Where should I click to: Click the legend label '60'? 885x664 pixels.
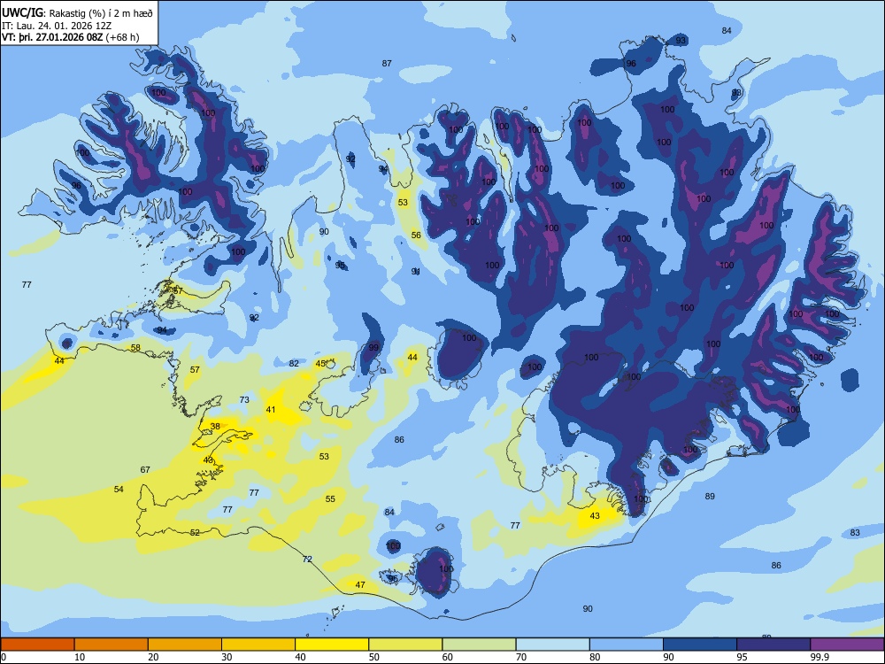pyautogui.click(x=448, y=657)
